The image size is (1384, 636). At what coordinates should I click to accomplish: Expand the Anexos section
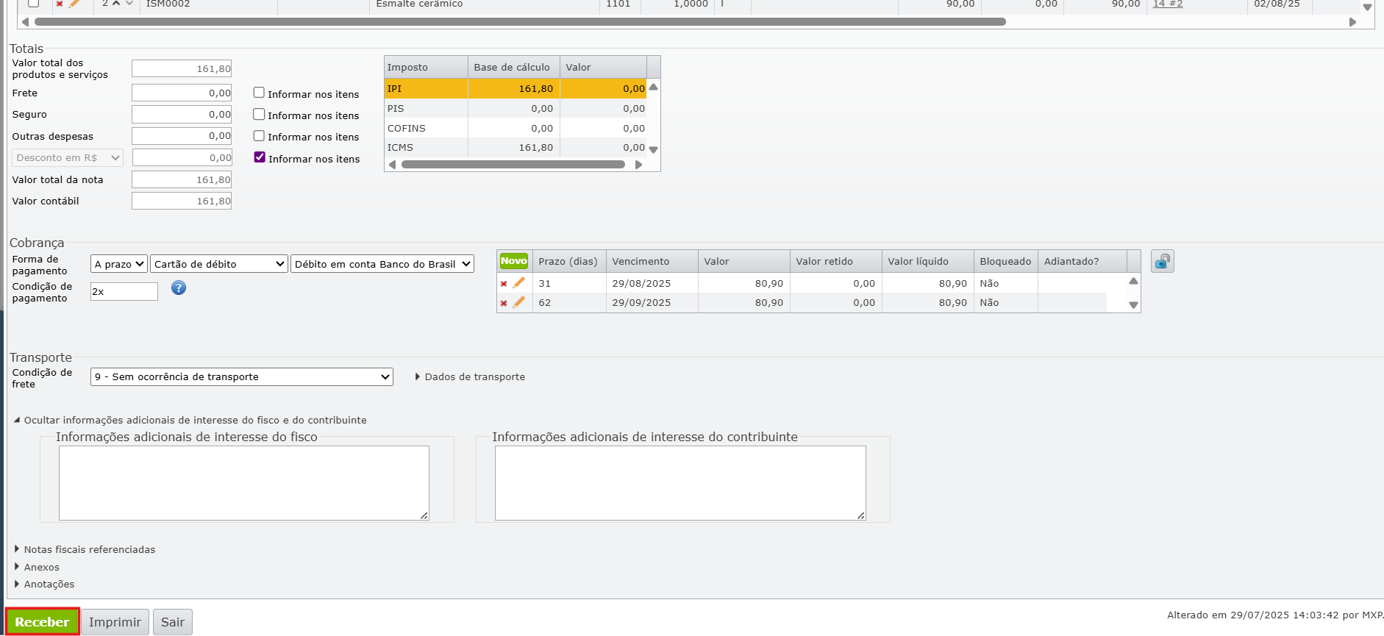[37, 568]
